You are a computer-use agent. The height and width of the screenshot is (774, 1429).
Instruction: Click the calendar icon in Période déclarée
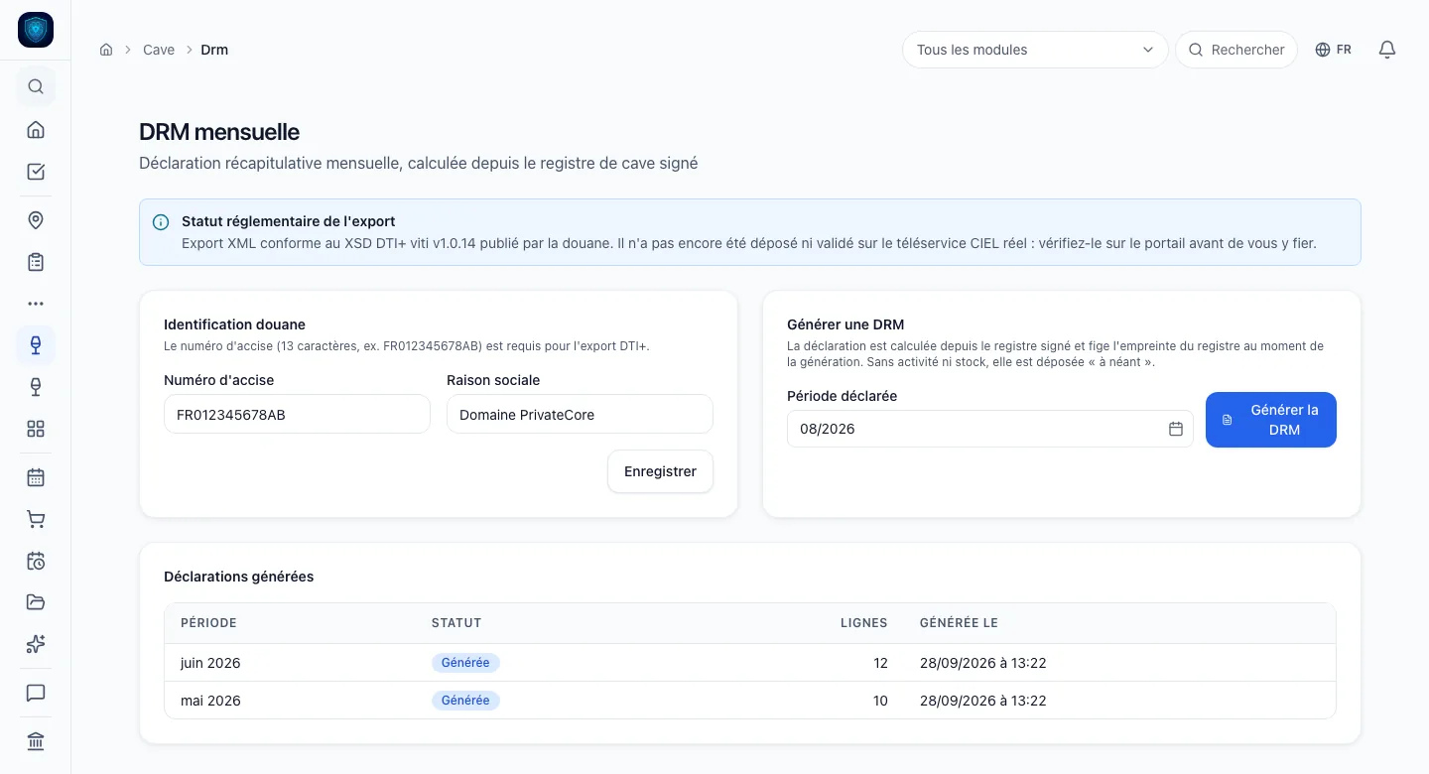pos(1176,429)
